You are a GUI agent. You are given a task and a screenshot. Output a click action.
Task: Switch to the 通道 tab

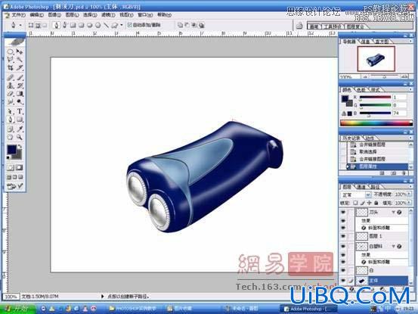click(361, 187)
